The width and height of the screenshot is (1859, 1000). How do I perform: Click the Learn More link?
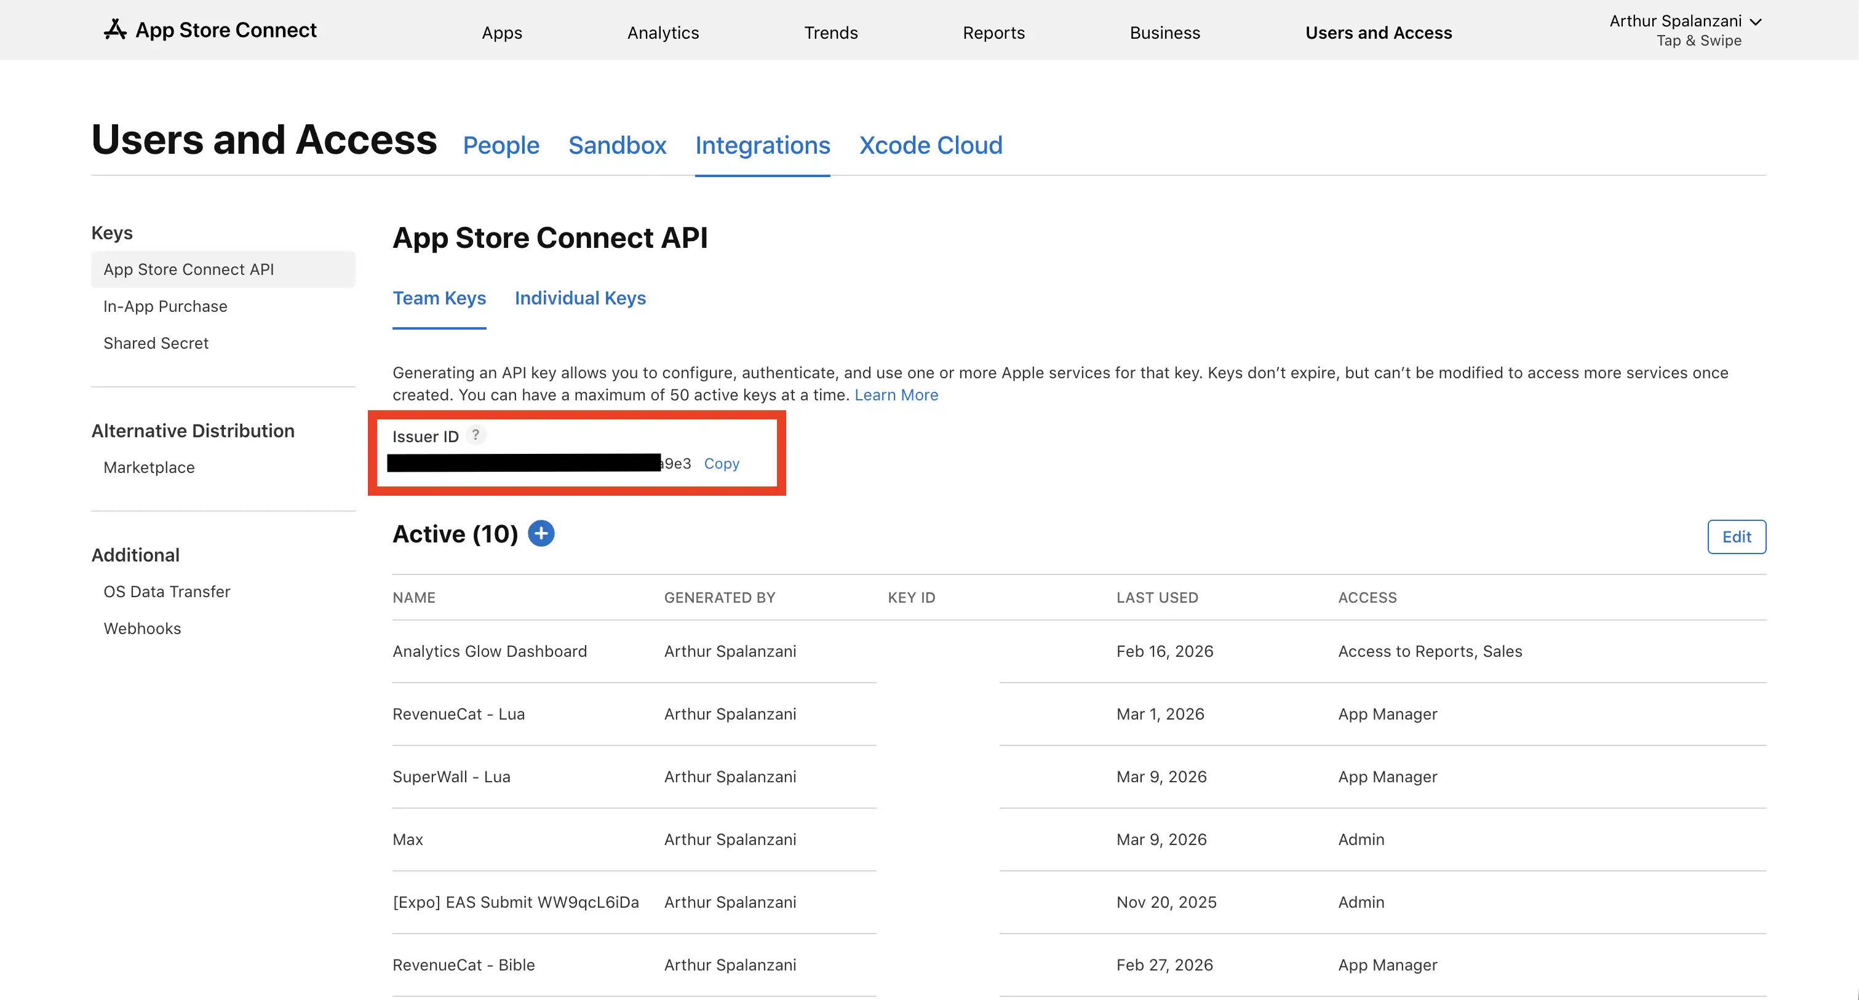click(x=896, y=395)
